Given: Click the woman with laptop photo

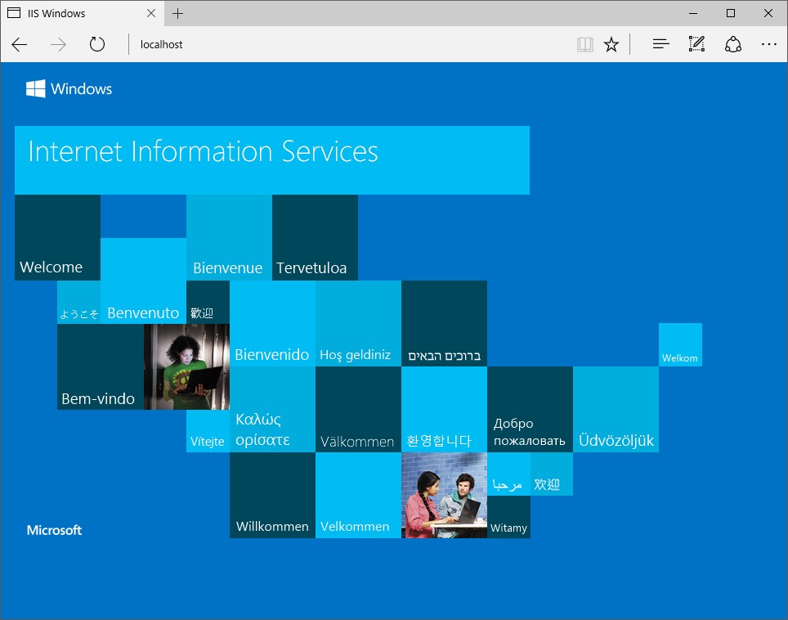Looking at the screenshot, I should click(x=186, y=366).
